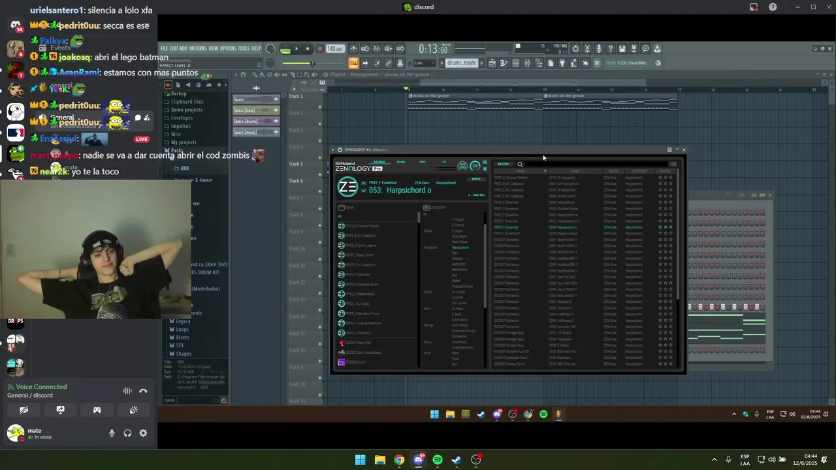Clear Zenology search with backspace icon
Screen dimensions: 836x470
pyautogui.click(x=673, y=164)
